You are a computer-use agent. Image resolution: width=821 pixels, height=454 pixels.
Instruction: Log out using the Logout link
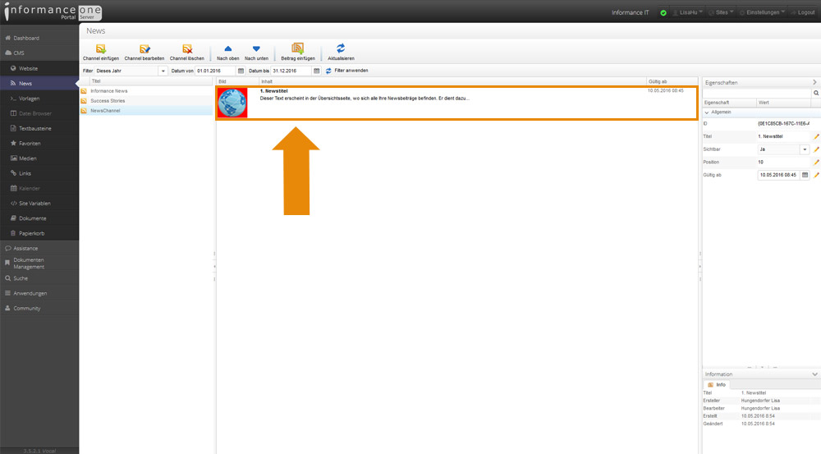(801, 12)
